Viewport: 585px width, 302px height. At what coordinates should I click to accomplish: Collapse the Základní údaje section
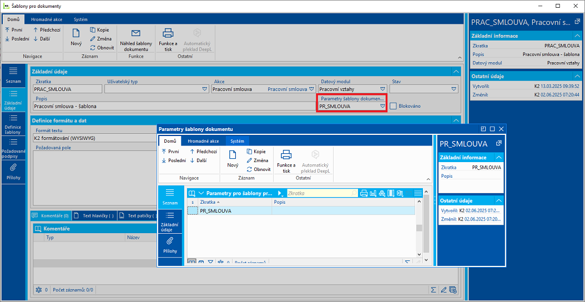pyautogui.click(x=455, y=71)
